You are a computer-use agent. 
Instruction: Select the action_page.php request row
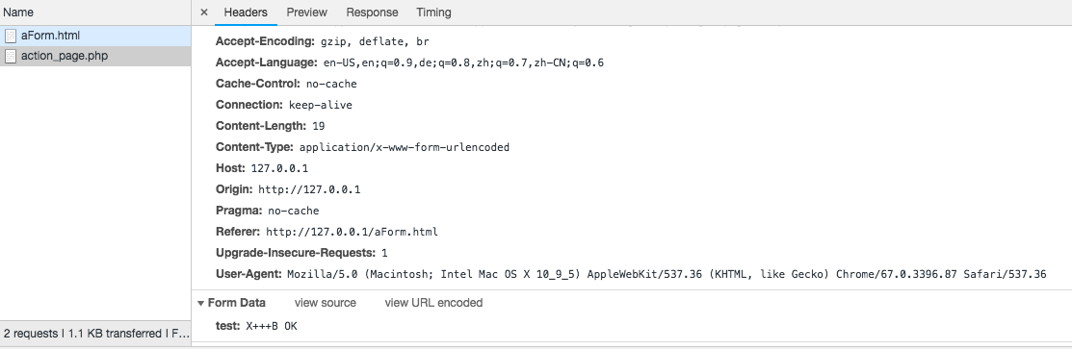(95, 56)
